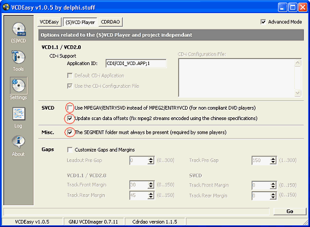The height and width of the screenshot is (227, 310).
Task: Click SVCD Track Rear Margin spinner arrows
Action: pos(273,196)
